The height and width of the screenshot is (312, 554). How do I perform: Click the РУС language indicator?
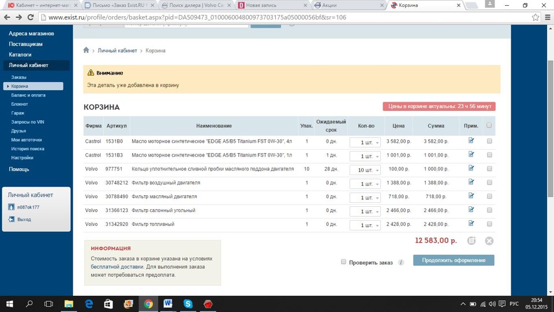pyautogui.click(x=514, y=304)
